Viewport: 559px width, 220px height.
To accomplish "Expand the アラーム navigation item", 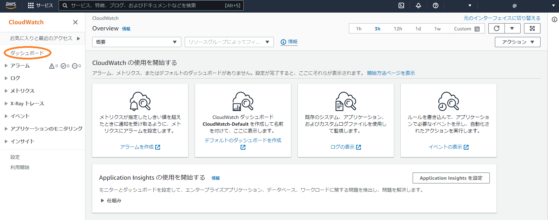I will pos(6,66).
